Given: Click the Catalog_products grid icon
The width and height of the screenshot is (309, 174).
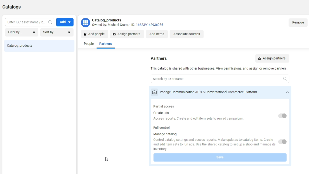Looking at the screenshot, I should pyautogui.click(x=86, y=23).
